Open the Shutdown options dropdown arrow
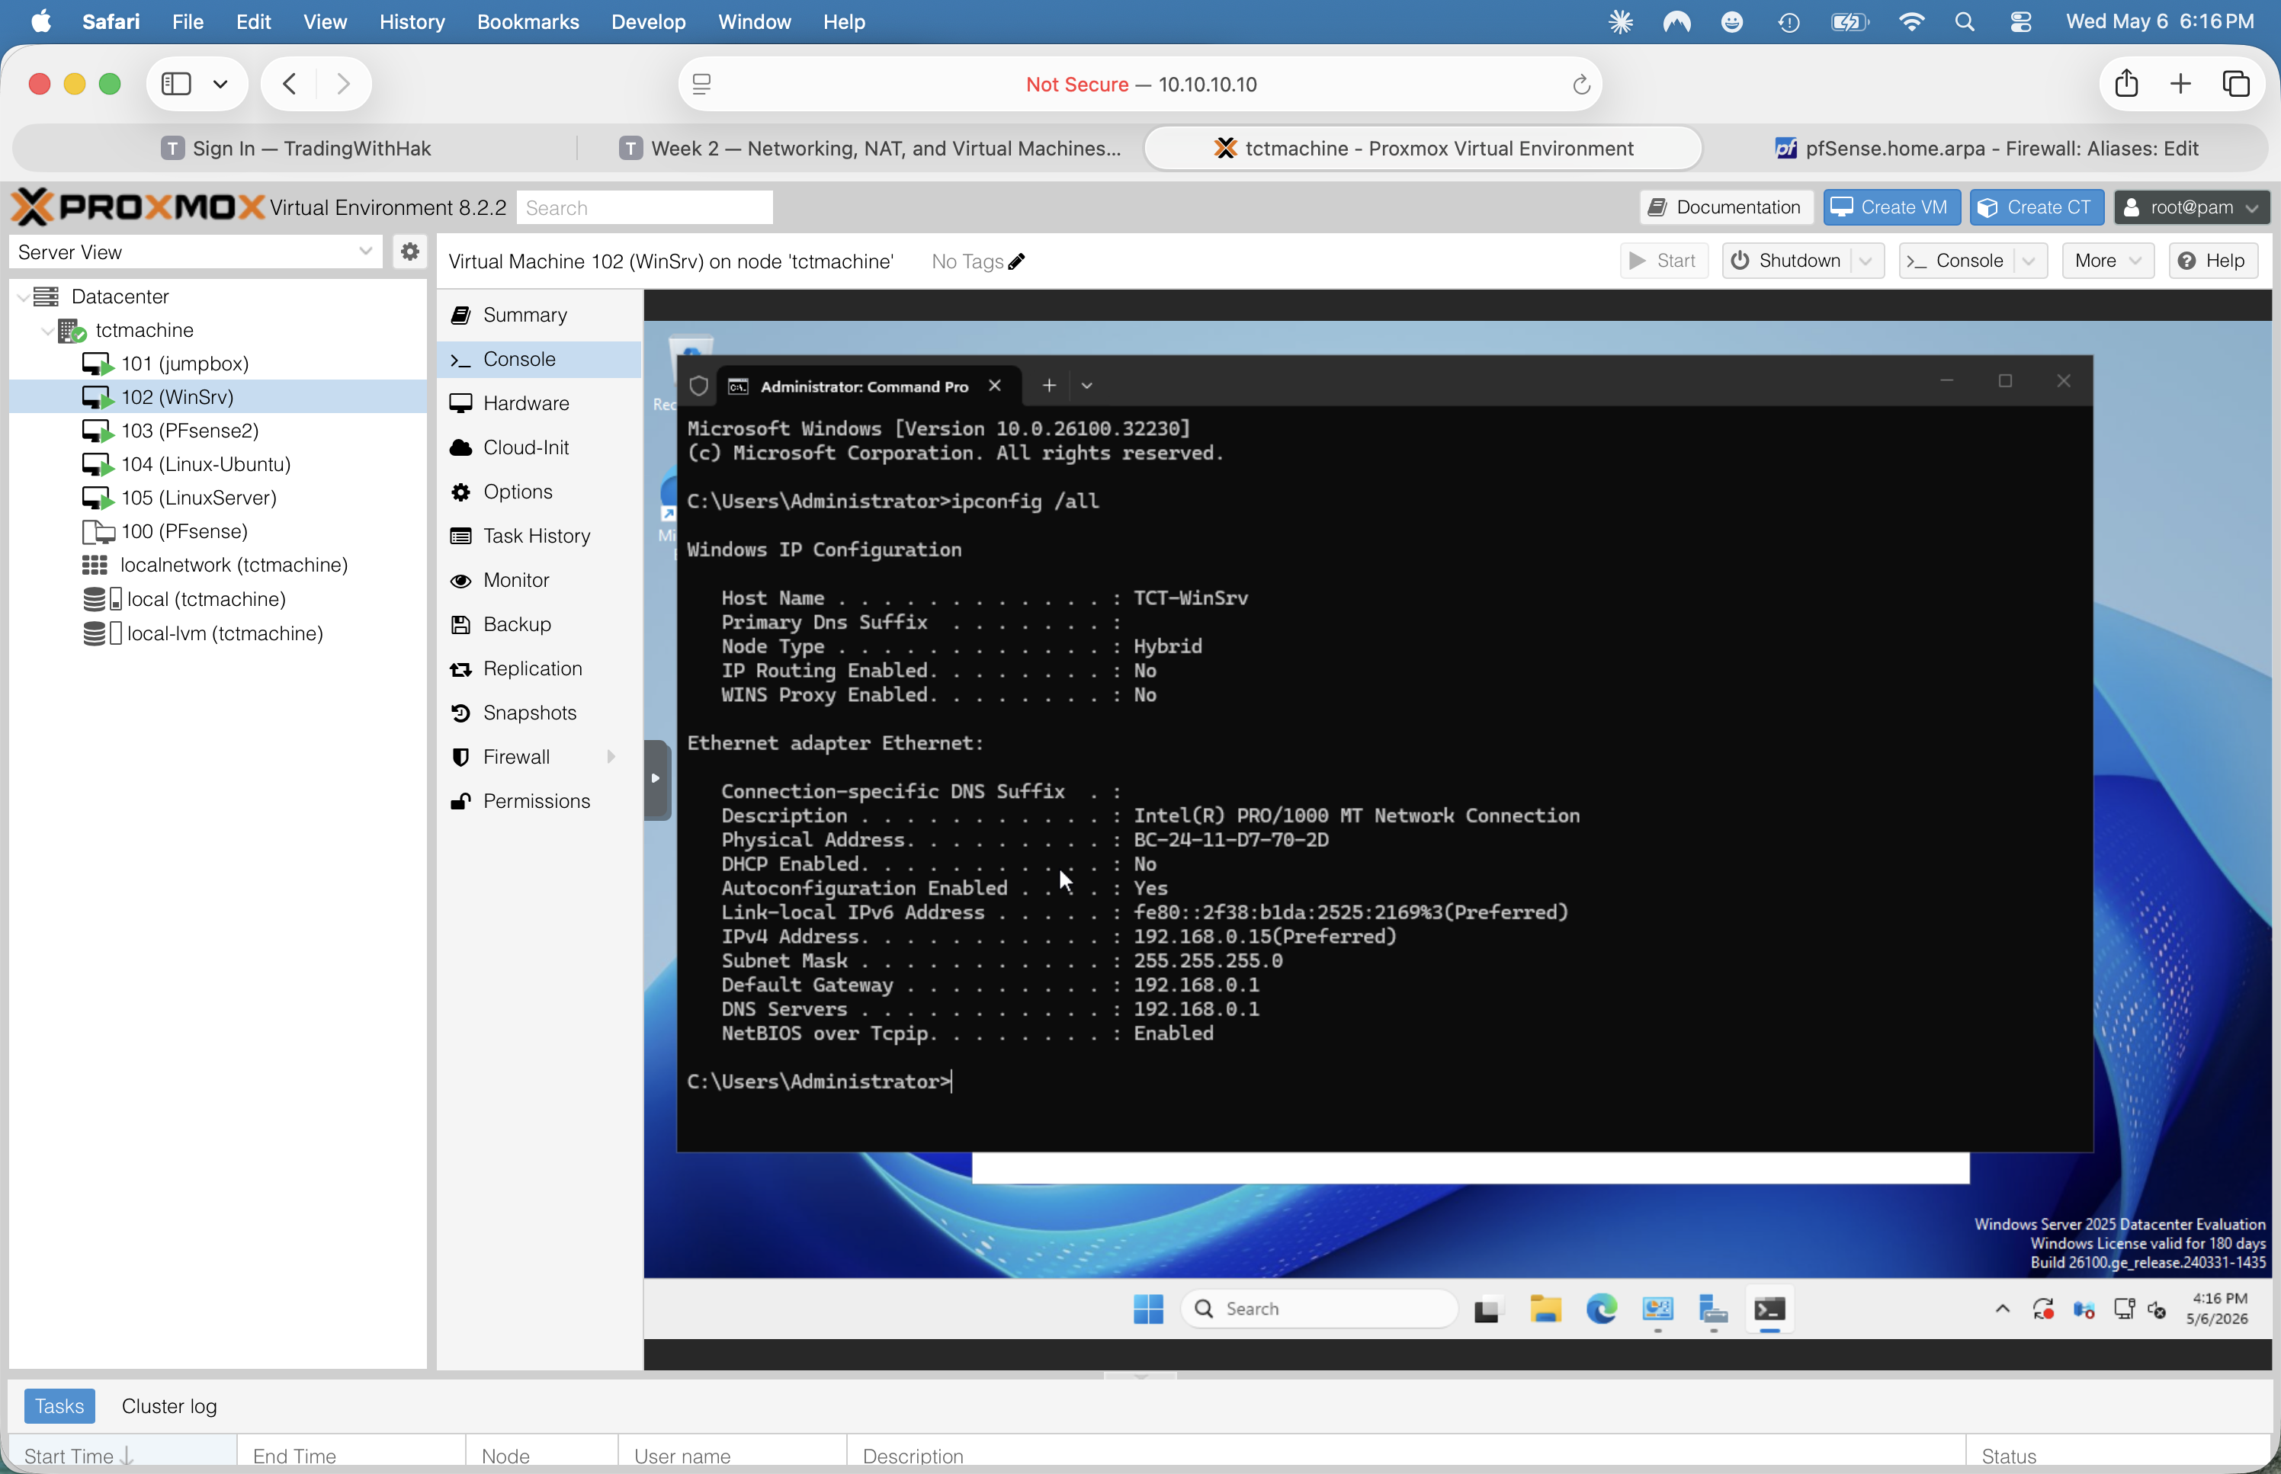2281x1474 pixels. 1866,261
